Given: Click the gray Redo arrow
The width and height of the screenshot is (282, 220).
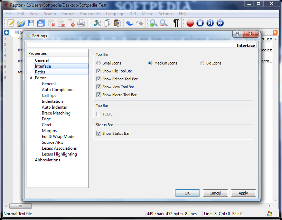Looking at the screenshot, I should [140, 23].
